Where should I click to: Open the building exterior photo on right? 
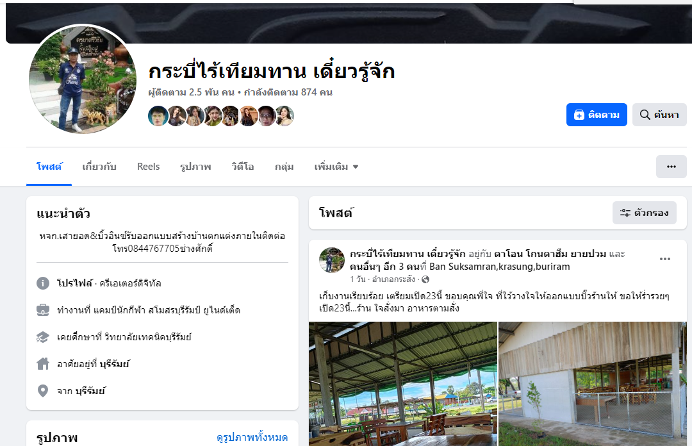[x=593, y=384]
